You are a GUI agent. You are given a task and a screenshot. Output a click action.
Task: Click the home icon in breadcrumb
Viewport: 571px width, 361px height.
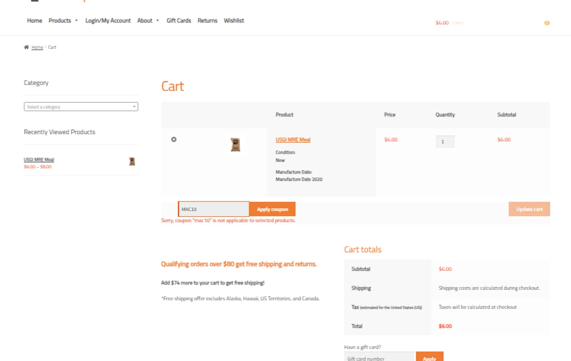[26, 47]
